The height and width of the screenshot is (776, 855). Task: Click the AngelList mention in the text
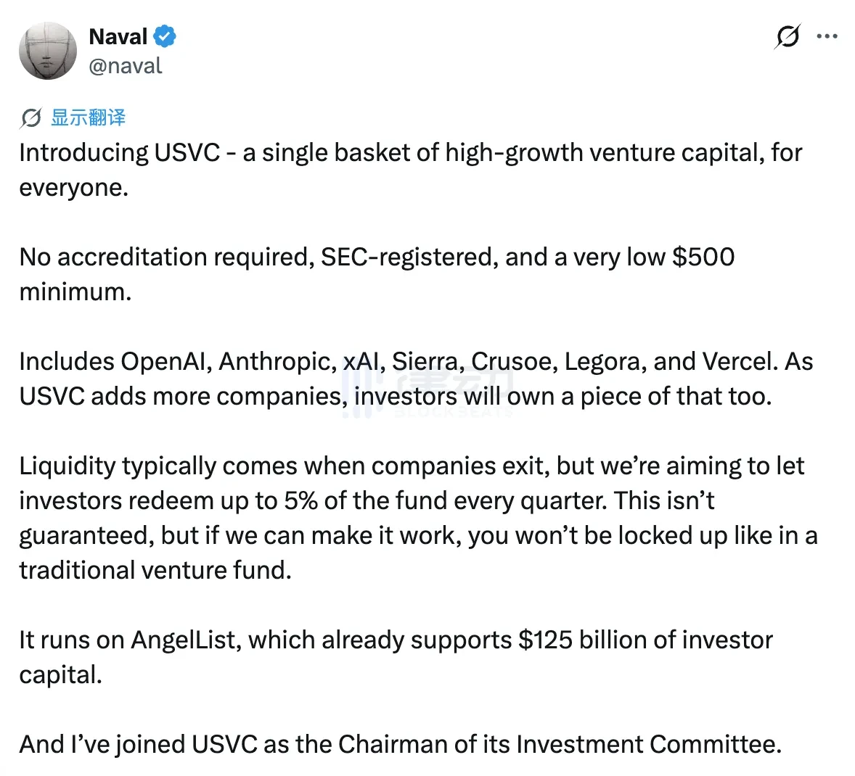pyautogui.click(x=178, y=640)
